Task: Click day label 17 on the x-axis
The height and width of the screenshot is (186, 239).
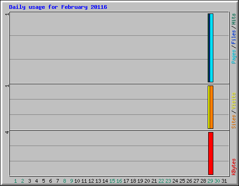Action: [x=126, y=181]
